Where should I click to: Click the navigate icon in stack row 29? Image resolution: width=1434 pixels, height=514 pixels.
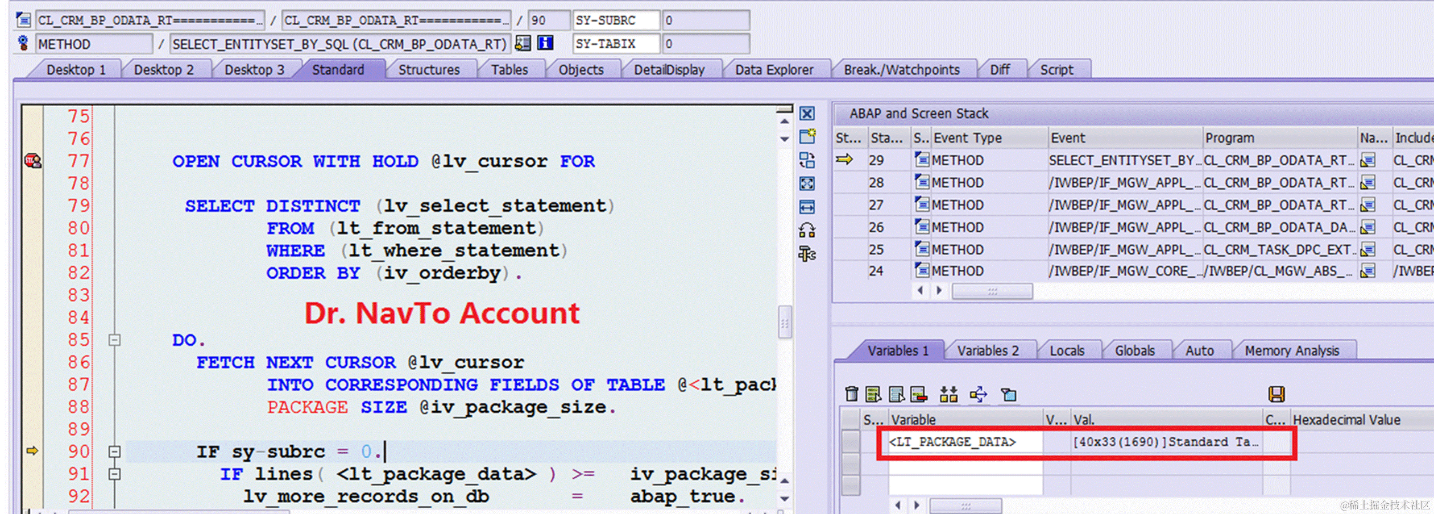click(1367, 161)
